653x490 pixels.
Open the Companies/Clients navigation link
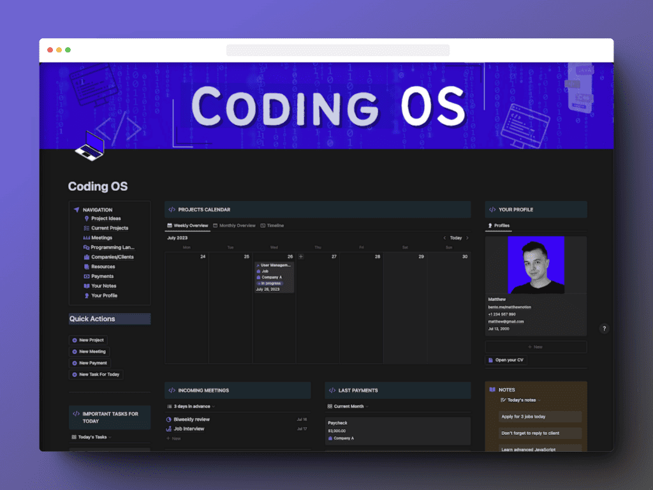pyautogui.click(x=112, y=257)
